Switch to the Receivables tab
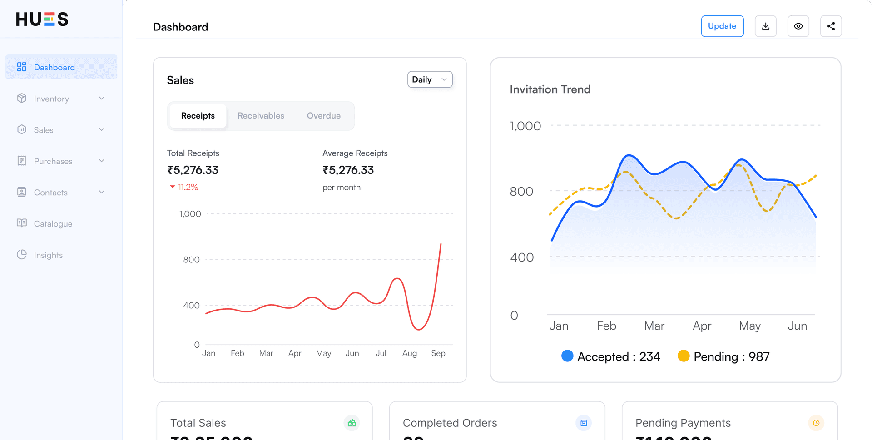This screenshot has height=440, width=872. click(x=261, y=116)
